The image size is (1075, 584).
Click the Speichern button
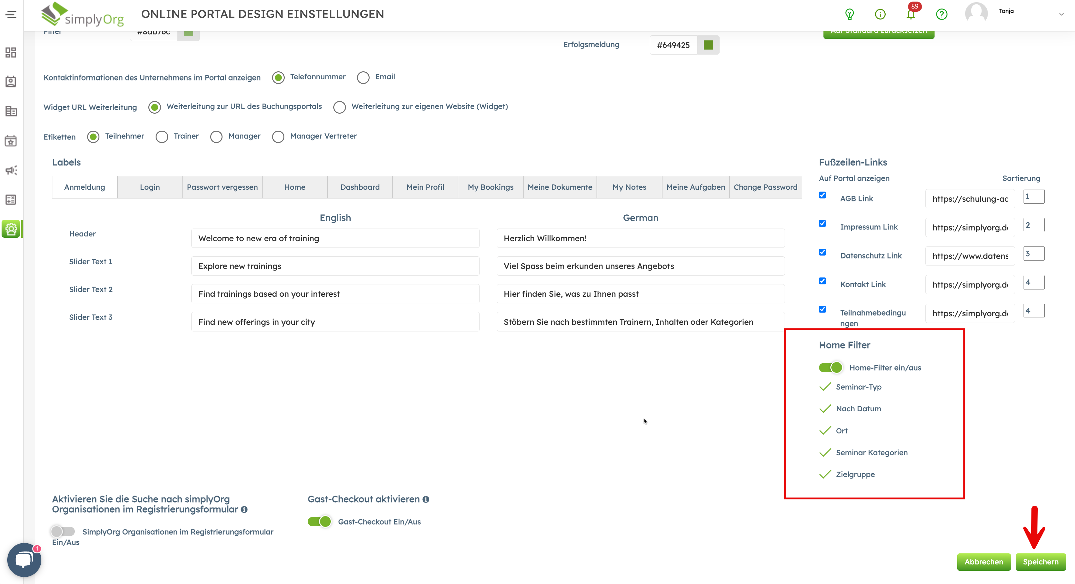coord(1040,562)
